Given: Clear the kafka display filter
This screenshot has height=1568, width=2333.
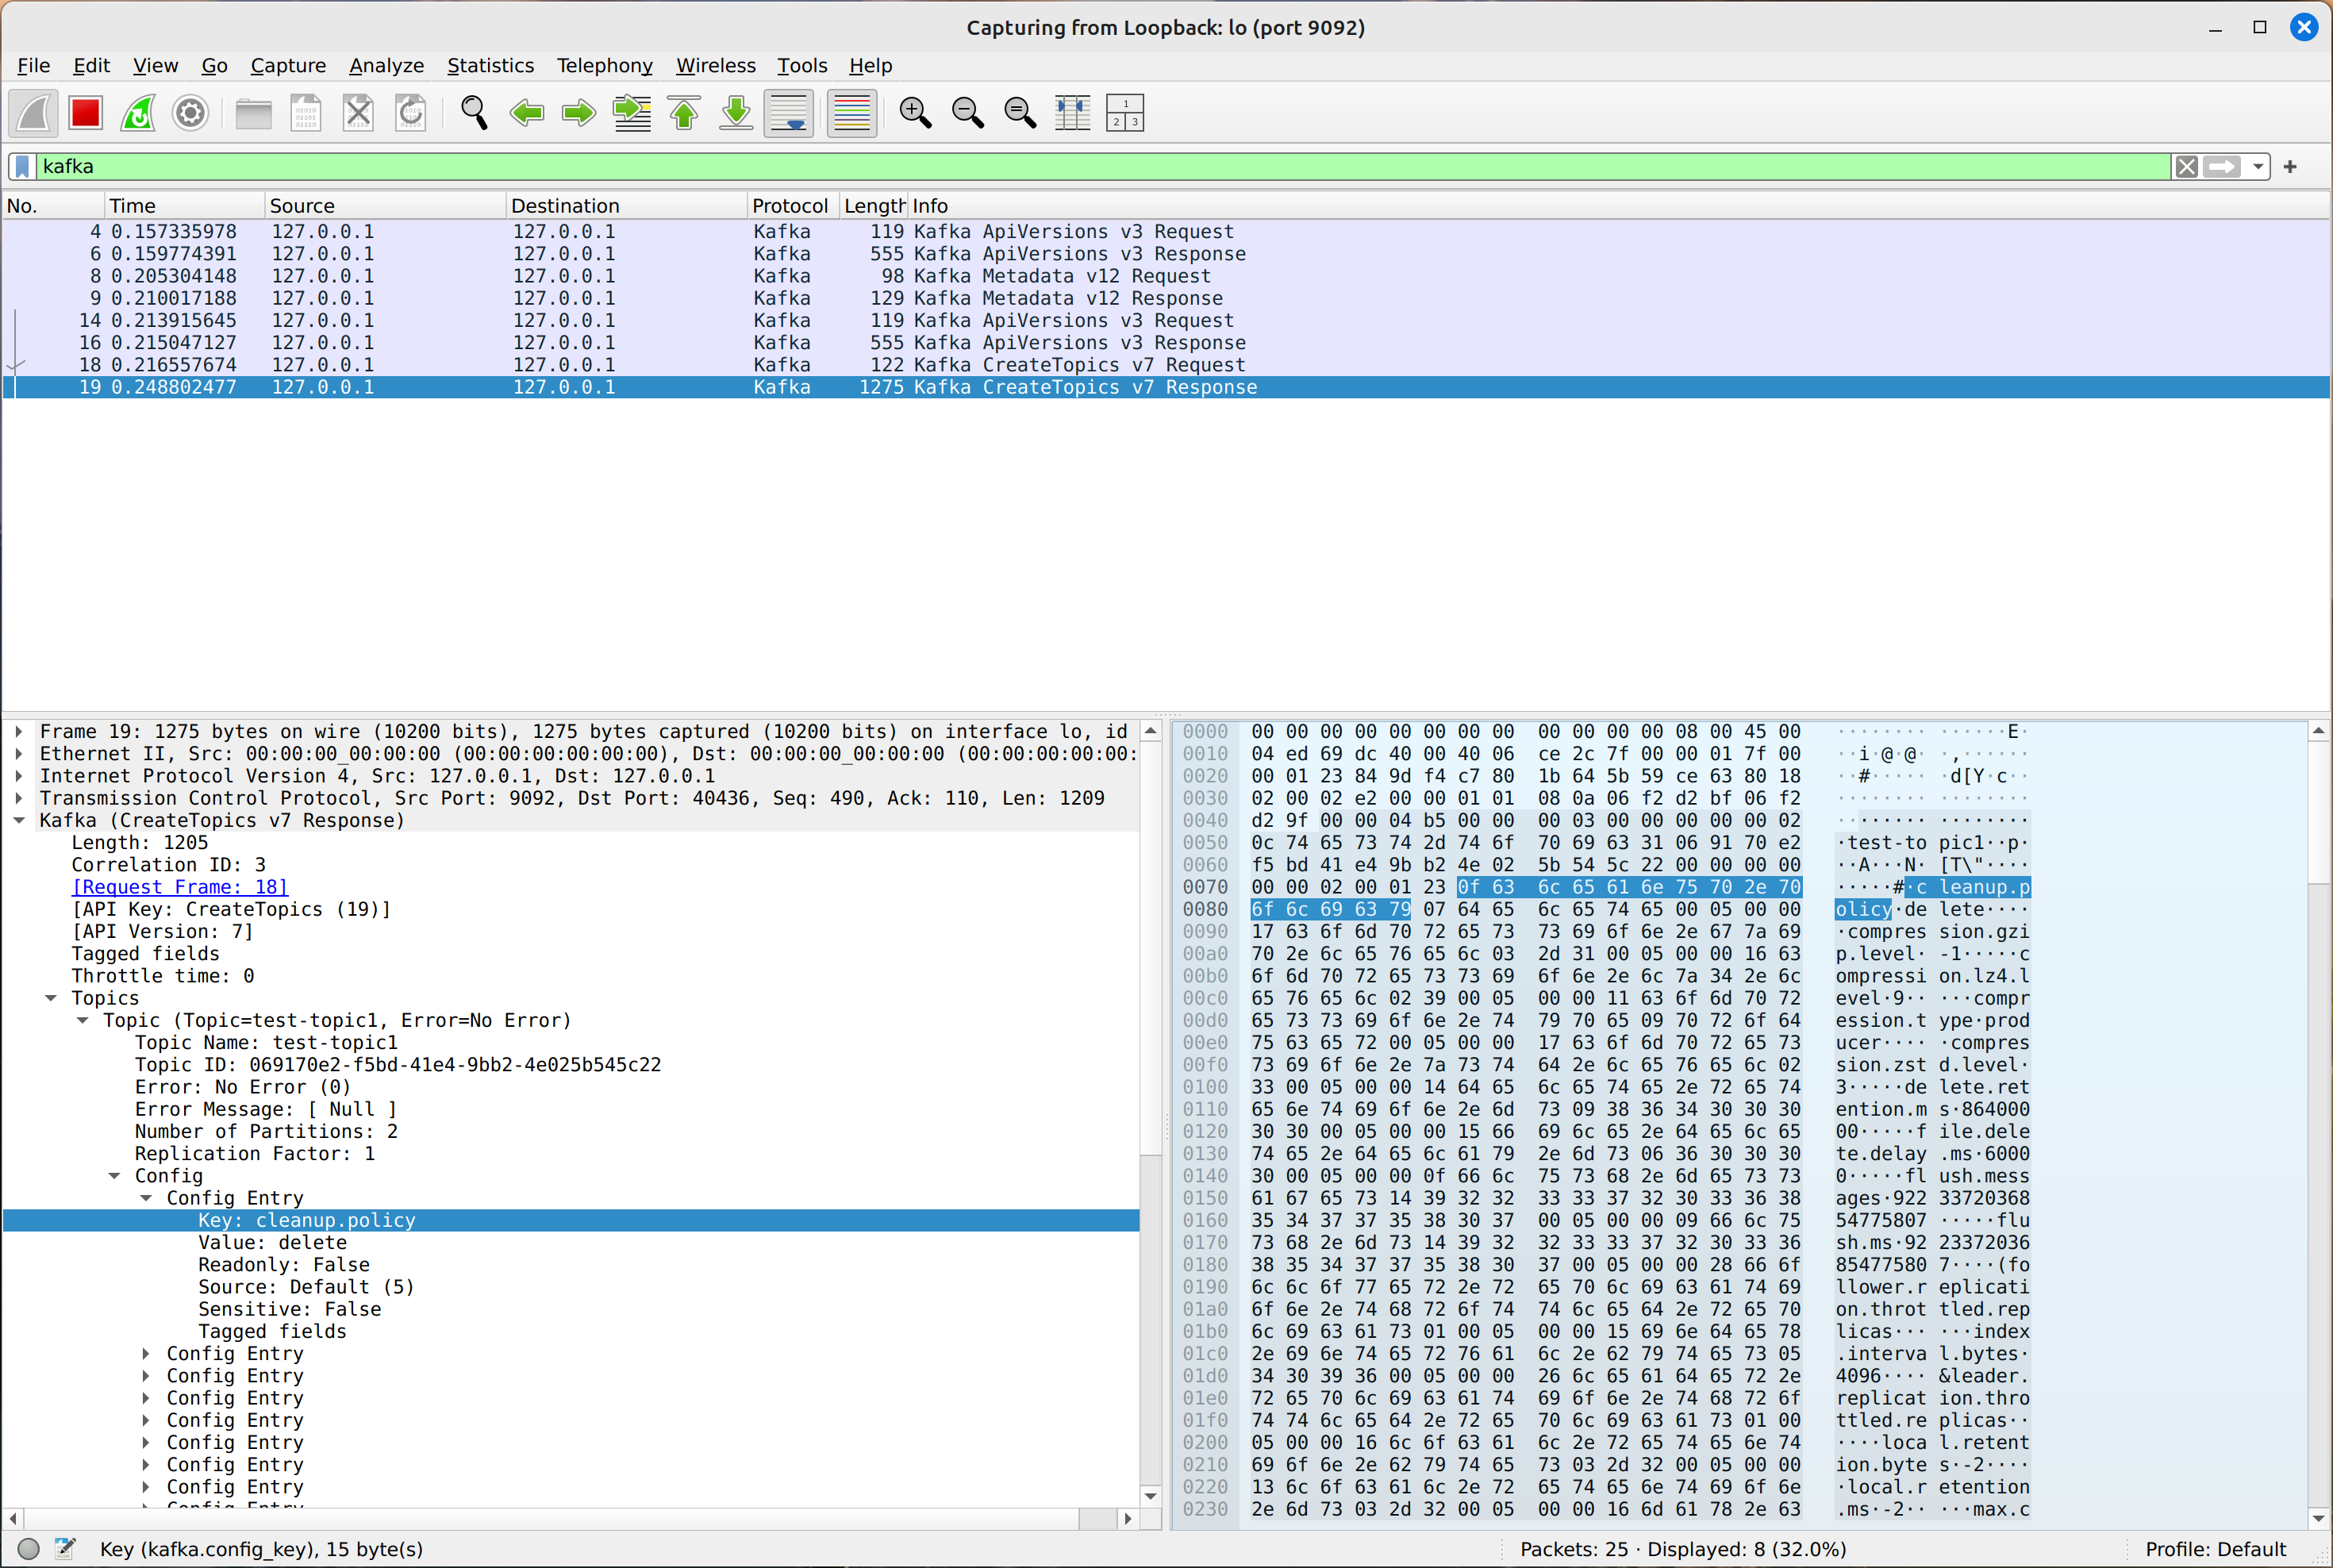Looking at the screenshot, I should (2186, 167).
